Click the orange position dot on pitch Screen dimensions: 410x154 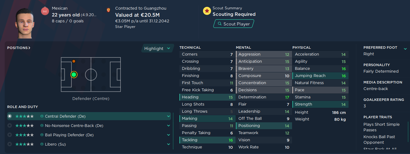tap(74, 61)
